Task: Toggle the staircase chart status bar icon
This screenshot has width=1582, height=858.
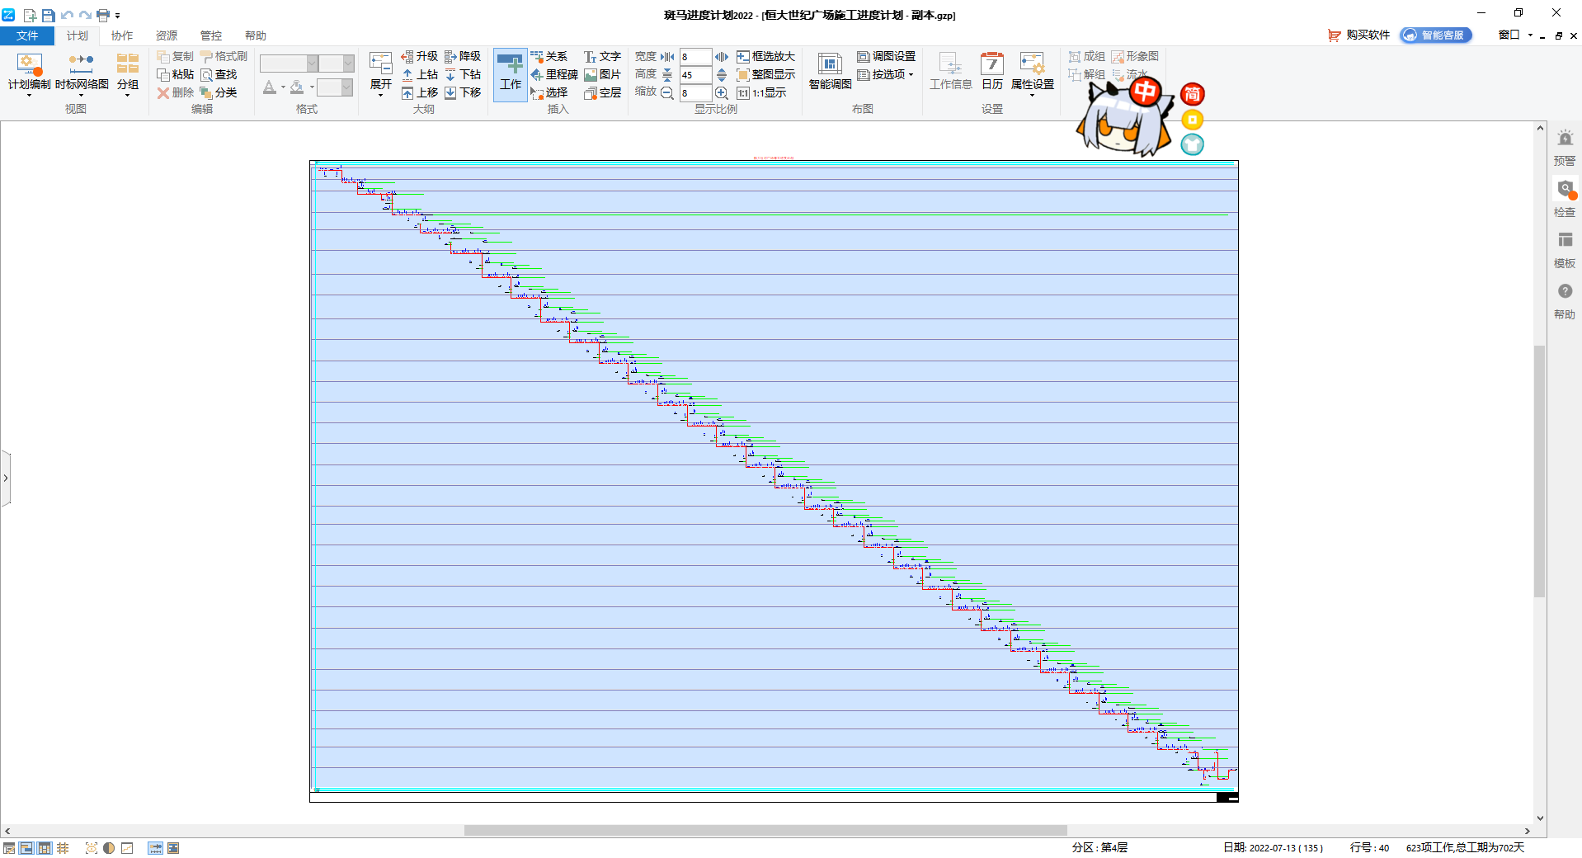Action: point(127,848)
